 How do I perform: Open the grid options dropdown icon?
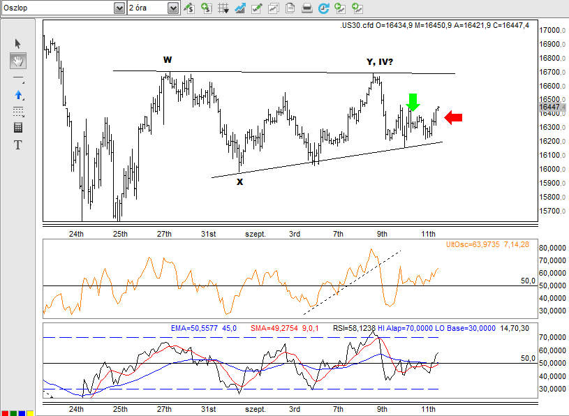[x=223, y=8]
